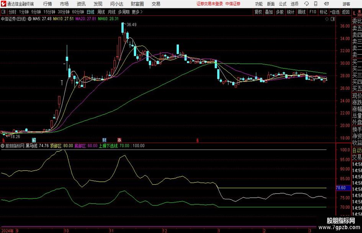This screenshot has width=362, height=233.
Task: Open the 行情 menu
Action: coord(48,4)
